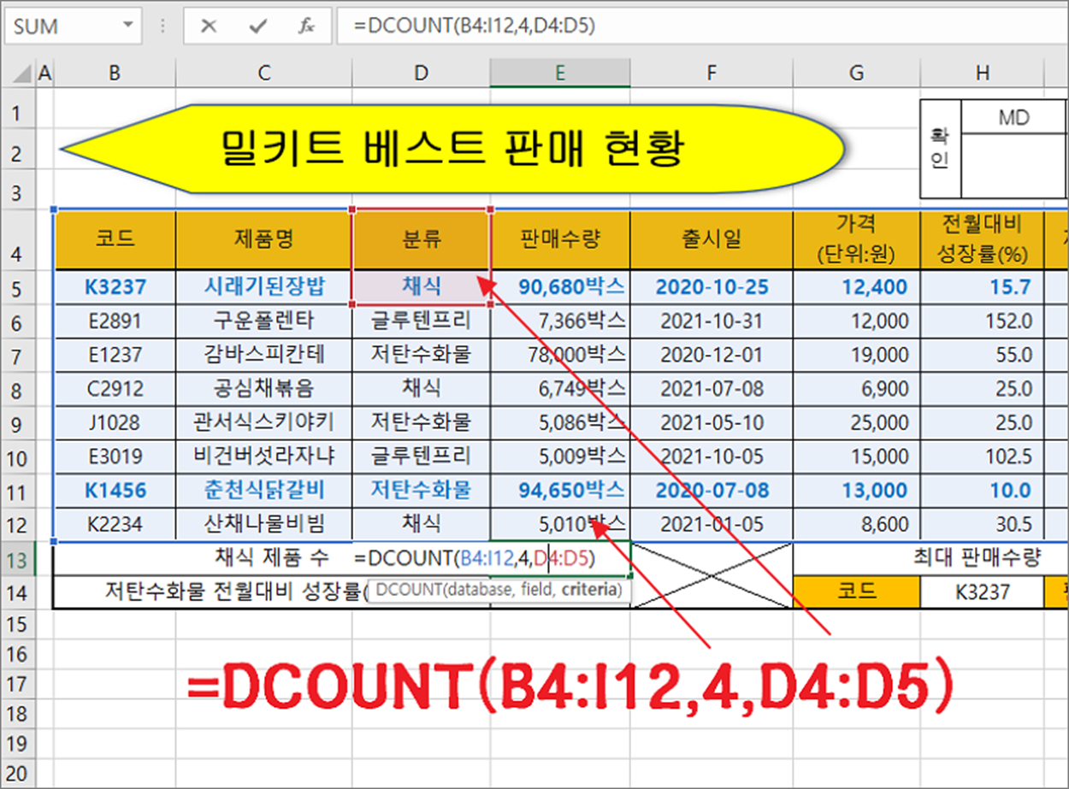Select price cell 8,600
This screenshot has height=789, width=1069.
(856, 524)
